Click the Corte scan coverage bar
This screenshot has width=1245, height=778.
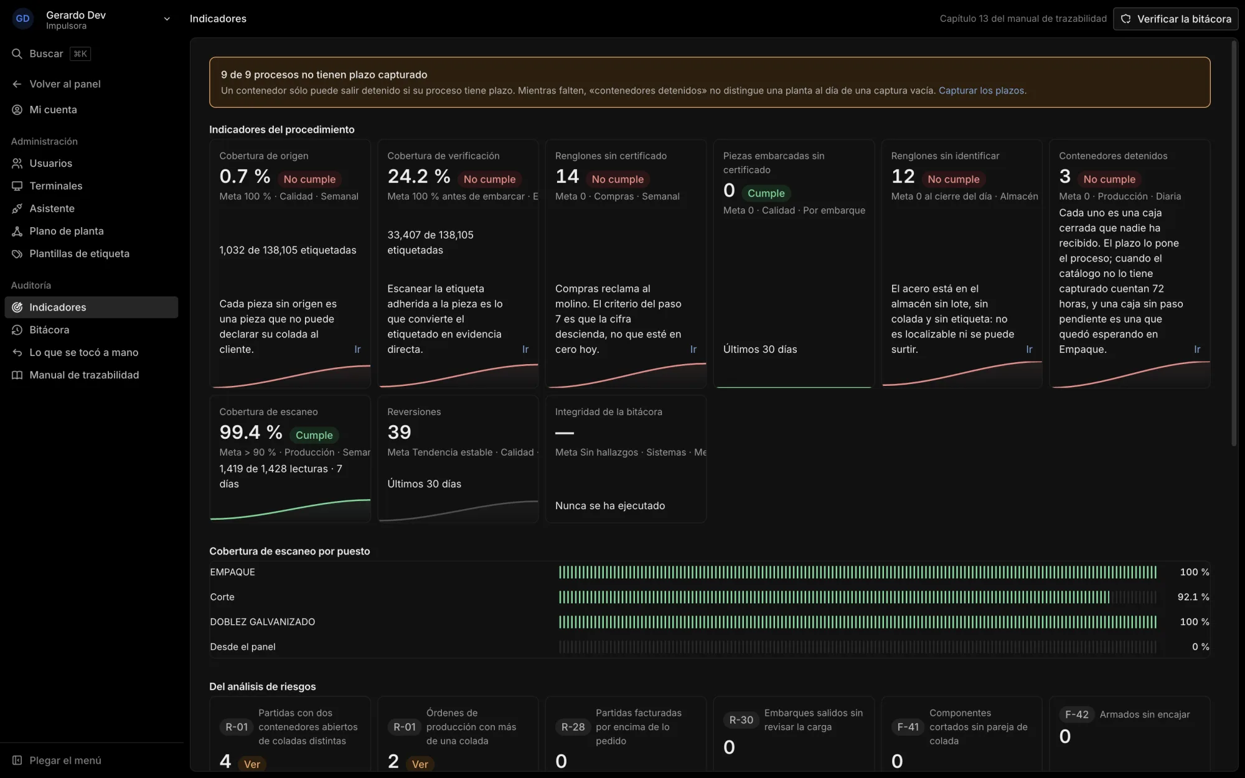tap(857, 597)
